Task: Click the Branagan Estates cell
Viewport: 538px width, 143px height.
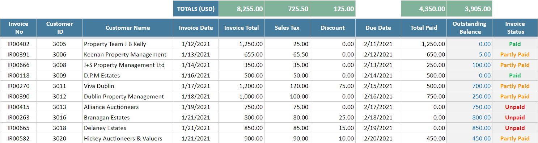Action: tap(128, 118)
